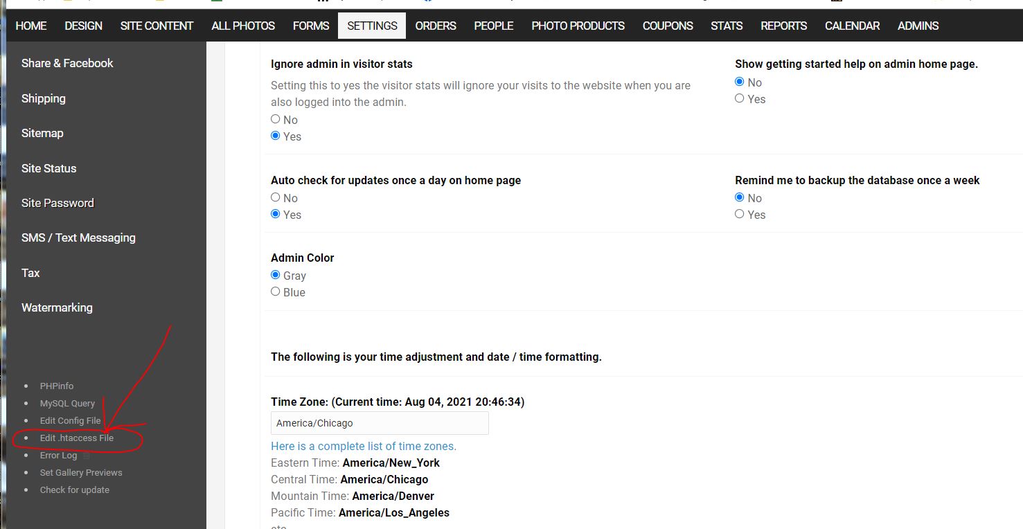Open the complete list of time zones link

coord(364,446)
